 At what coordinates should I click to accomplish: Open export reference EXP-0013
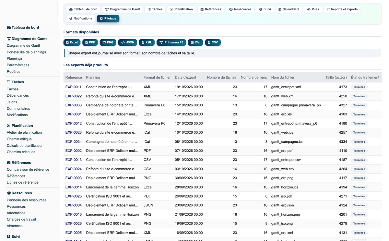(x=74, y=160)
